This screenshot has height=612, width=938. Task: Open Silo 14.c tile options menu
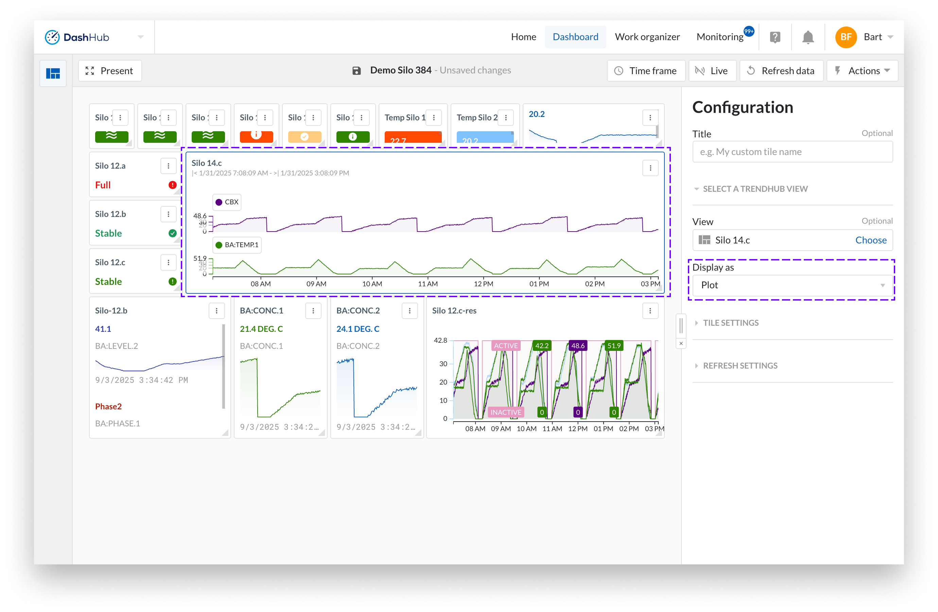(x=650, y=168)
